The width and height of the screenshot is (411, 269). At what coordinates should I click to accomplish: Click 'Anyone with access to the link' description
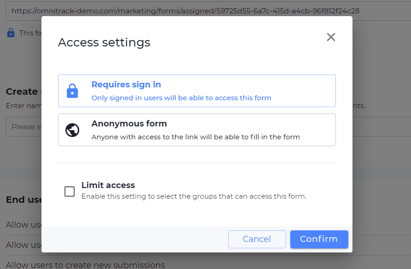(x=195, y=137)
